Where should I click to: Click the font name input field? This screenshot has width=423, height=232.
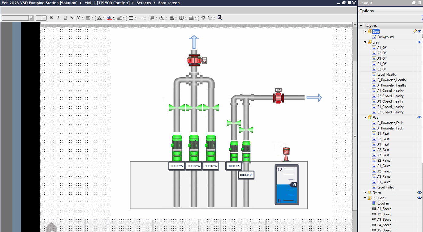15,18
